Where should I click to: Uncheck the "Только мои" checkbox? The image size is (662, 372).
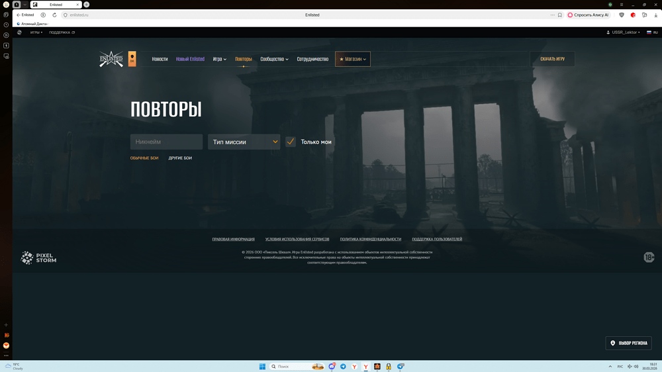point(291,142)
